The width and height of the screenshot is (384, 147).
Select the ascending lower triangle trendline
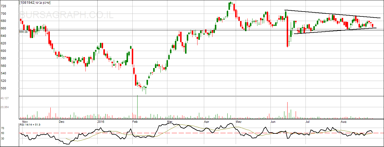pyautogui.click(x=335, y=31)
